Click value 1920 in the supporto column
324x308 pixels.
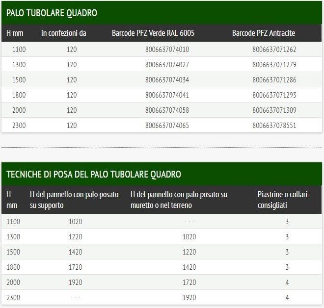pos(75,282)
